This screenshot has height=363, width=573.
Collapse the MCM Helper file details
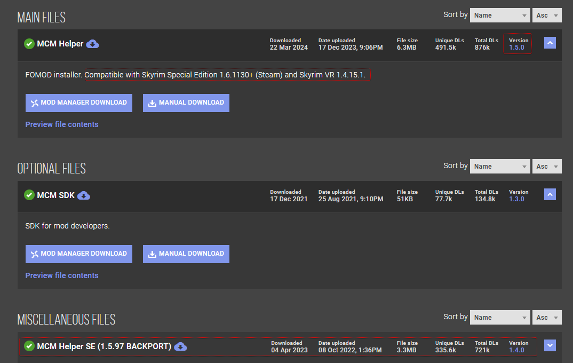[550, 43]
